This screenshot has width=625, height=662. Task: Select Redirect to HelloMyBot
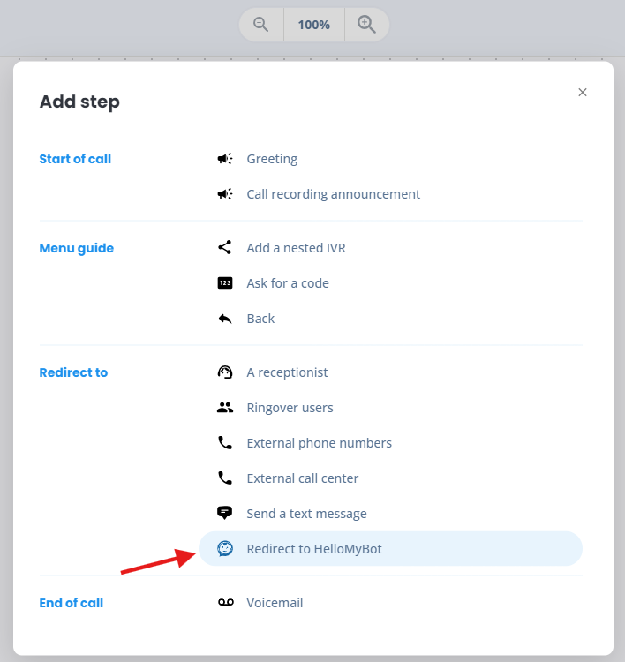tap(390, 549)
